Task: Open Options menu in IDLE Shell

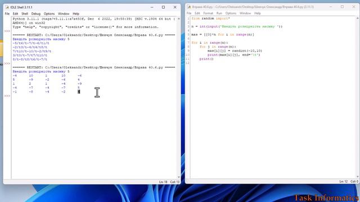Action: point(49,13)
